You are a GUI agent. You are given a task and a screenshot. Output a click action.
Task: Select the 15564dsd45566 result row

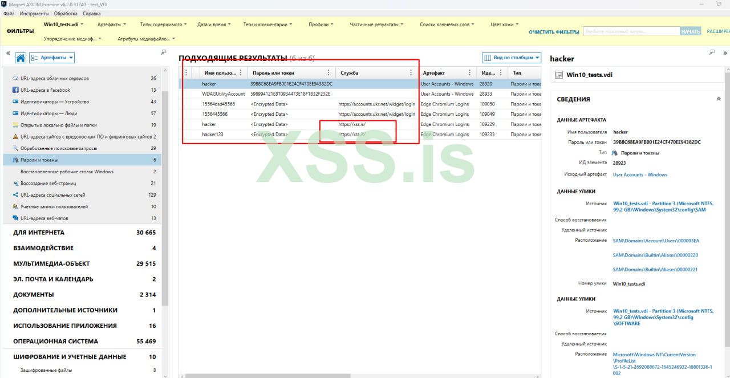pos(360,104)
